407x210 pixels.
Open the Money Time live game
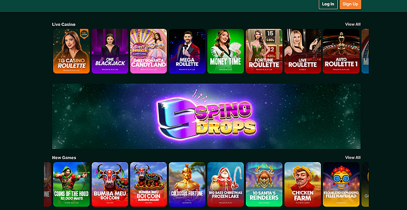[226, 51]
